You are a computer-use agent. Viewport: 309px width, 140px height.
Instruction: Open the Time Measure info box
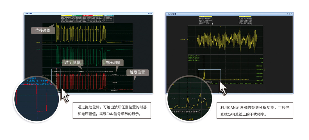(98, 16)
